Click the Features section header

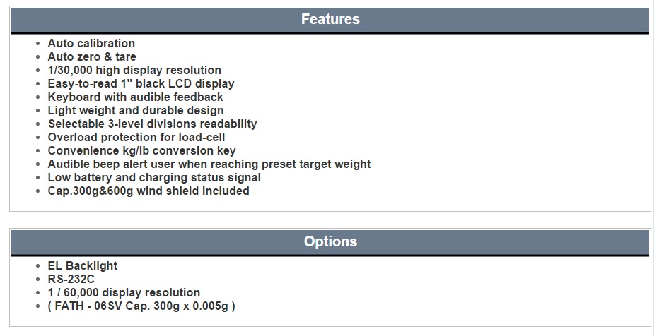coord(330,20)
